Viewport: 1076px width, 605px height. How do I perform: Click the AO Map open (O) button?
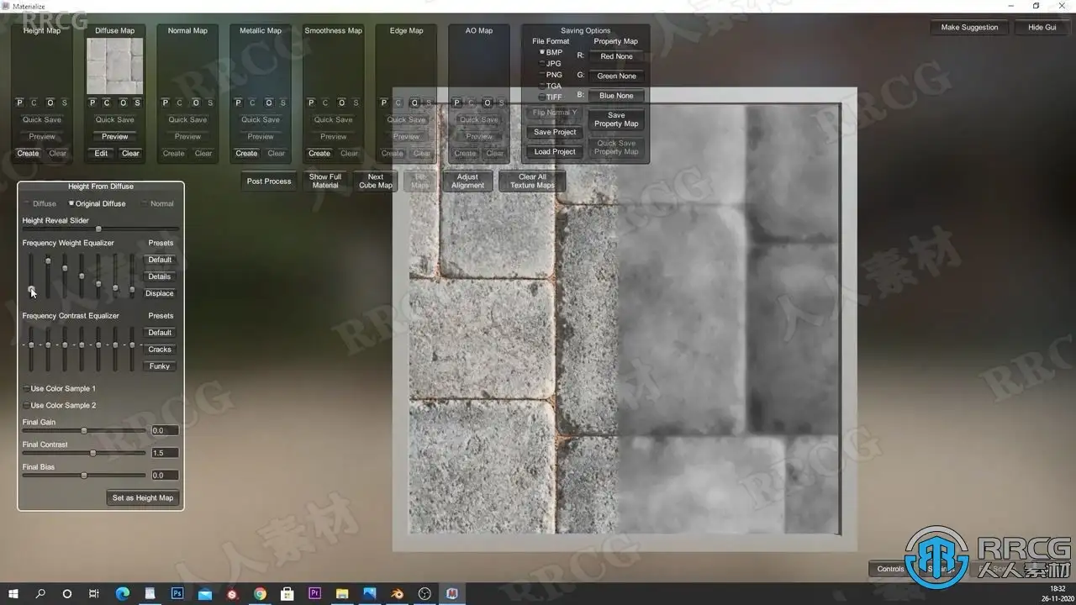488,103
